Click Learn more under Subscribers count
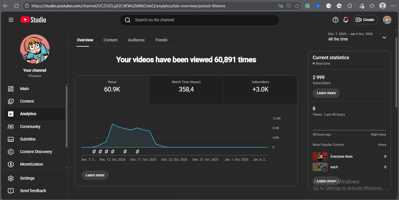This screenshot has height=200, width=399. coord(326,93)
